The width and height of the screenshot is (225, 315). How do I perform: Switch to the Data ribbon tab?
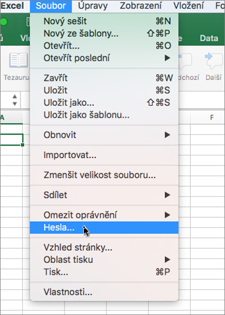tap(209, 38)
